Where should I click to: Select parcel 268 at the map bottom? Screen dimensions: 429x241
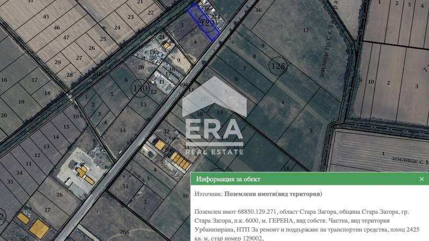(124, 232)
